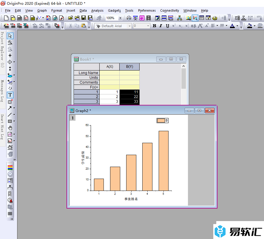Click the Comments row label in Book1

coord(87,82)
